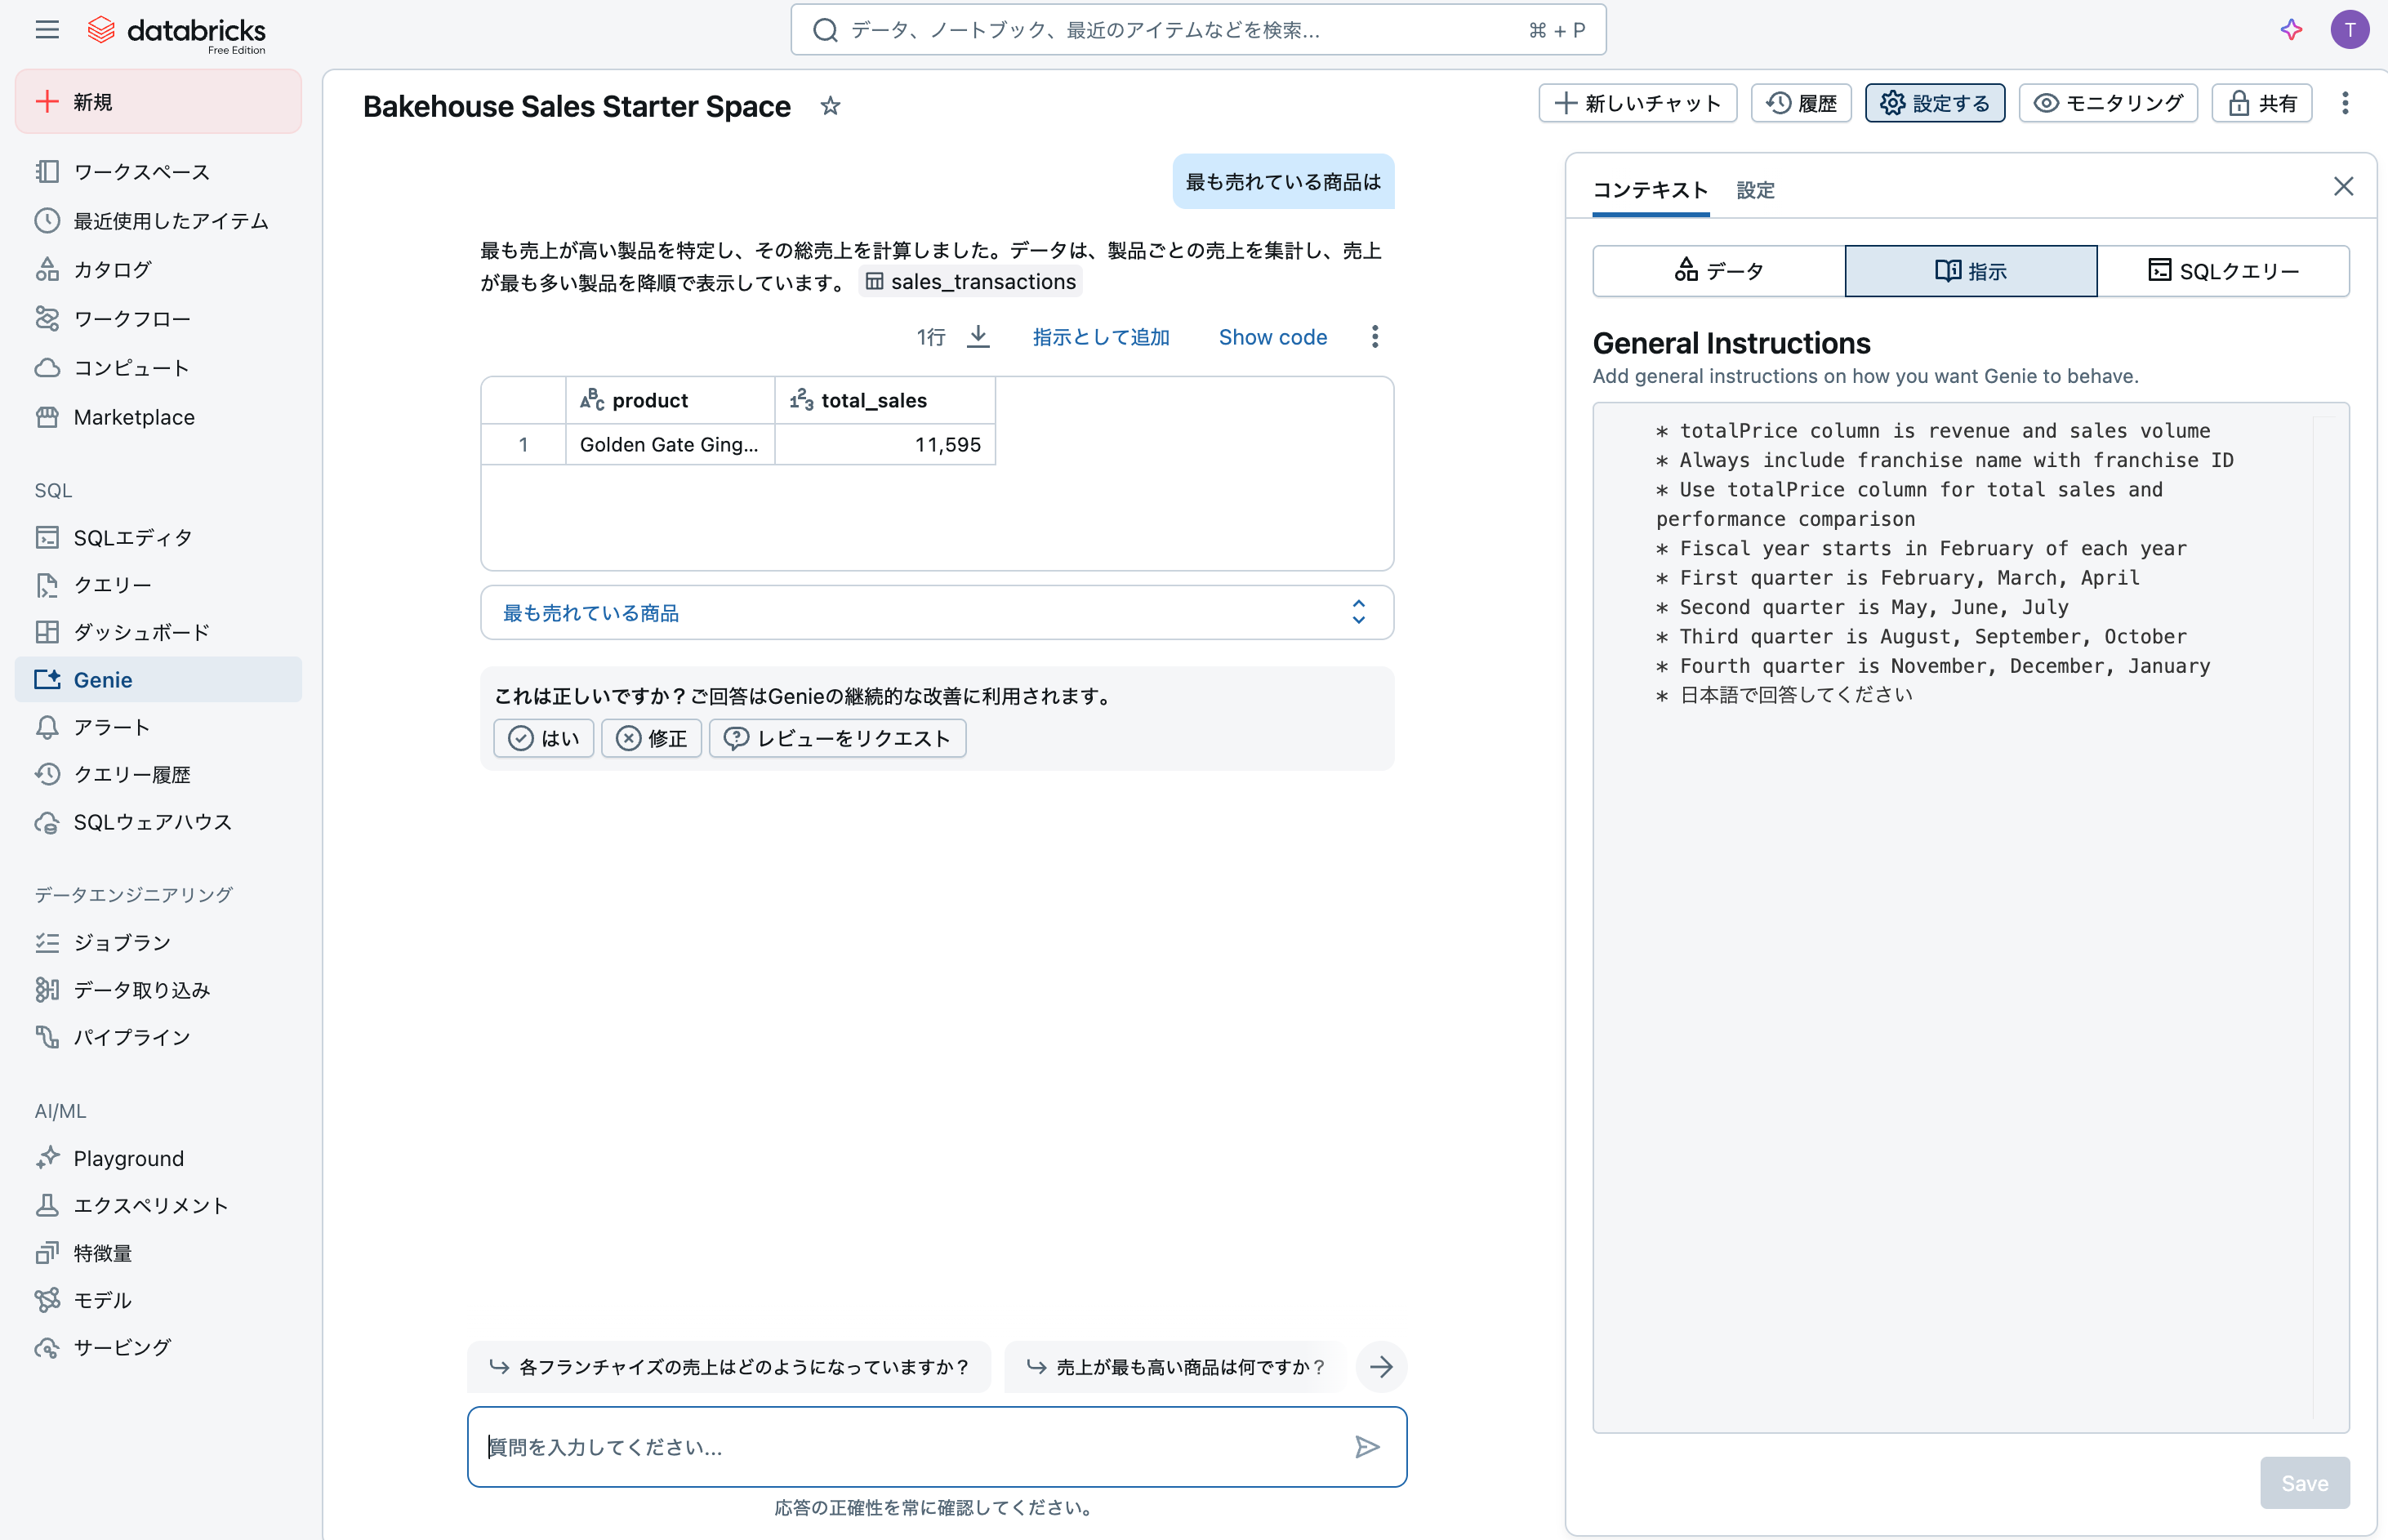Show next suggested questions arrow
2388x1540 pixels.
coord(1381,1366)
